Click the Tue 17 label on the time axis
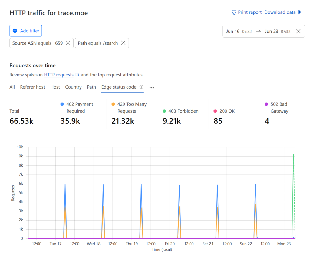Screen dimensions: 310x257 pyautogui.click(x=56, y=244)
